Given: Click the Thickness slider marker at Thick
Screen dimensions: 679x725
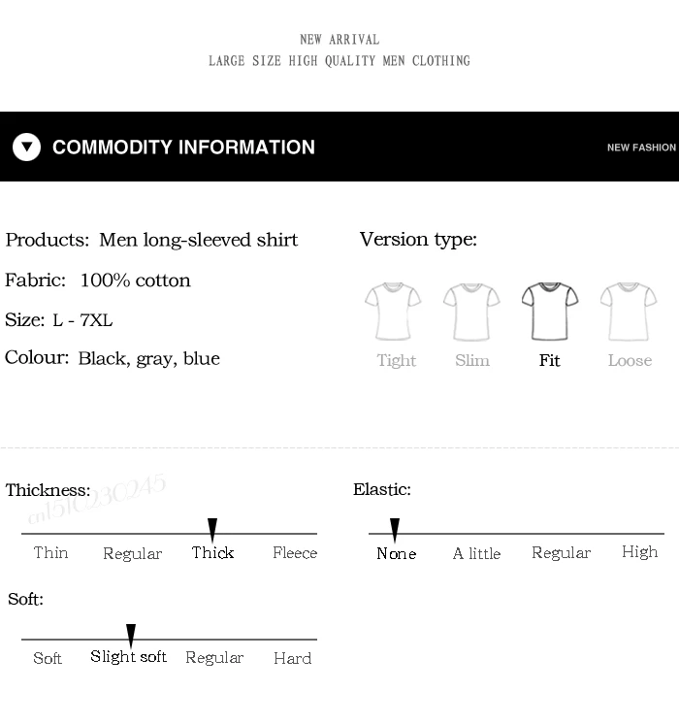Looking at the screenshot, I should pos(212,530).
